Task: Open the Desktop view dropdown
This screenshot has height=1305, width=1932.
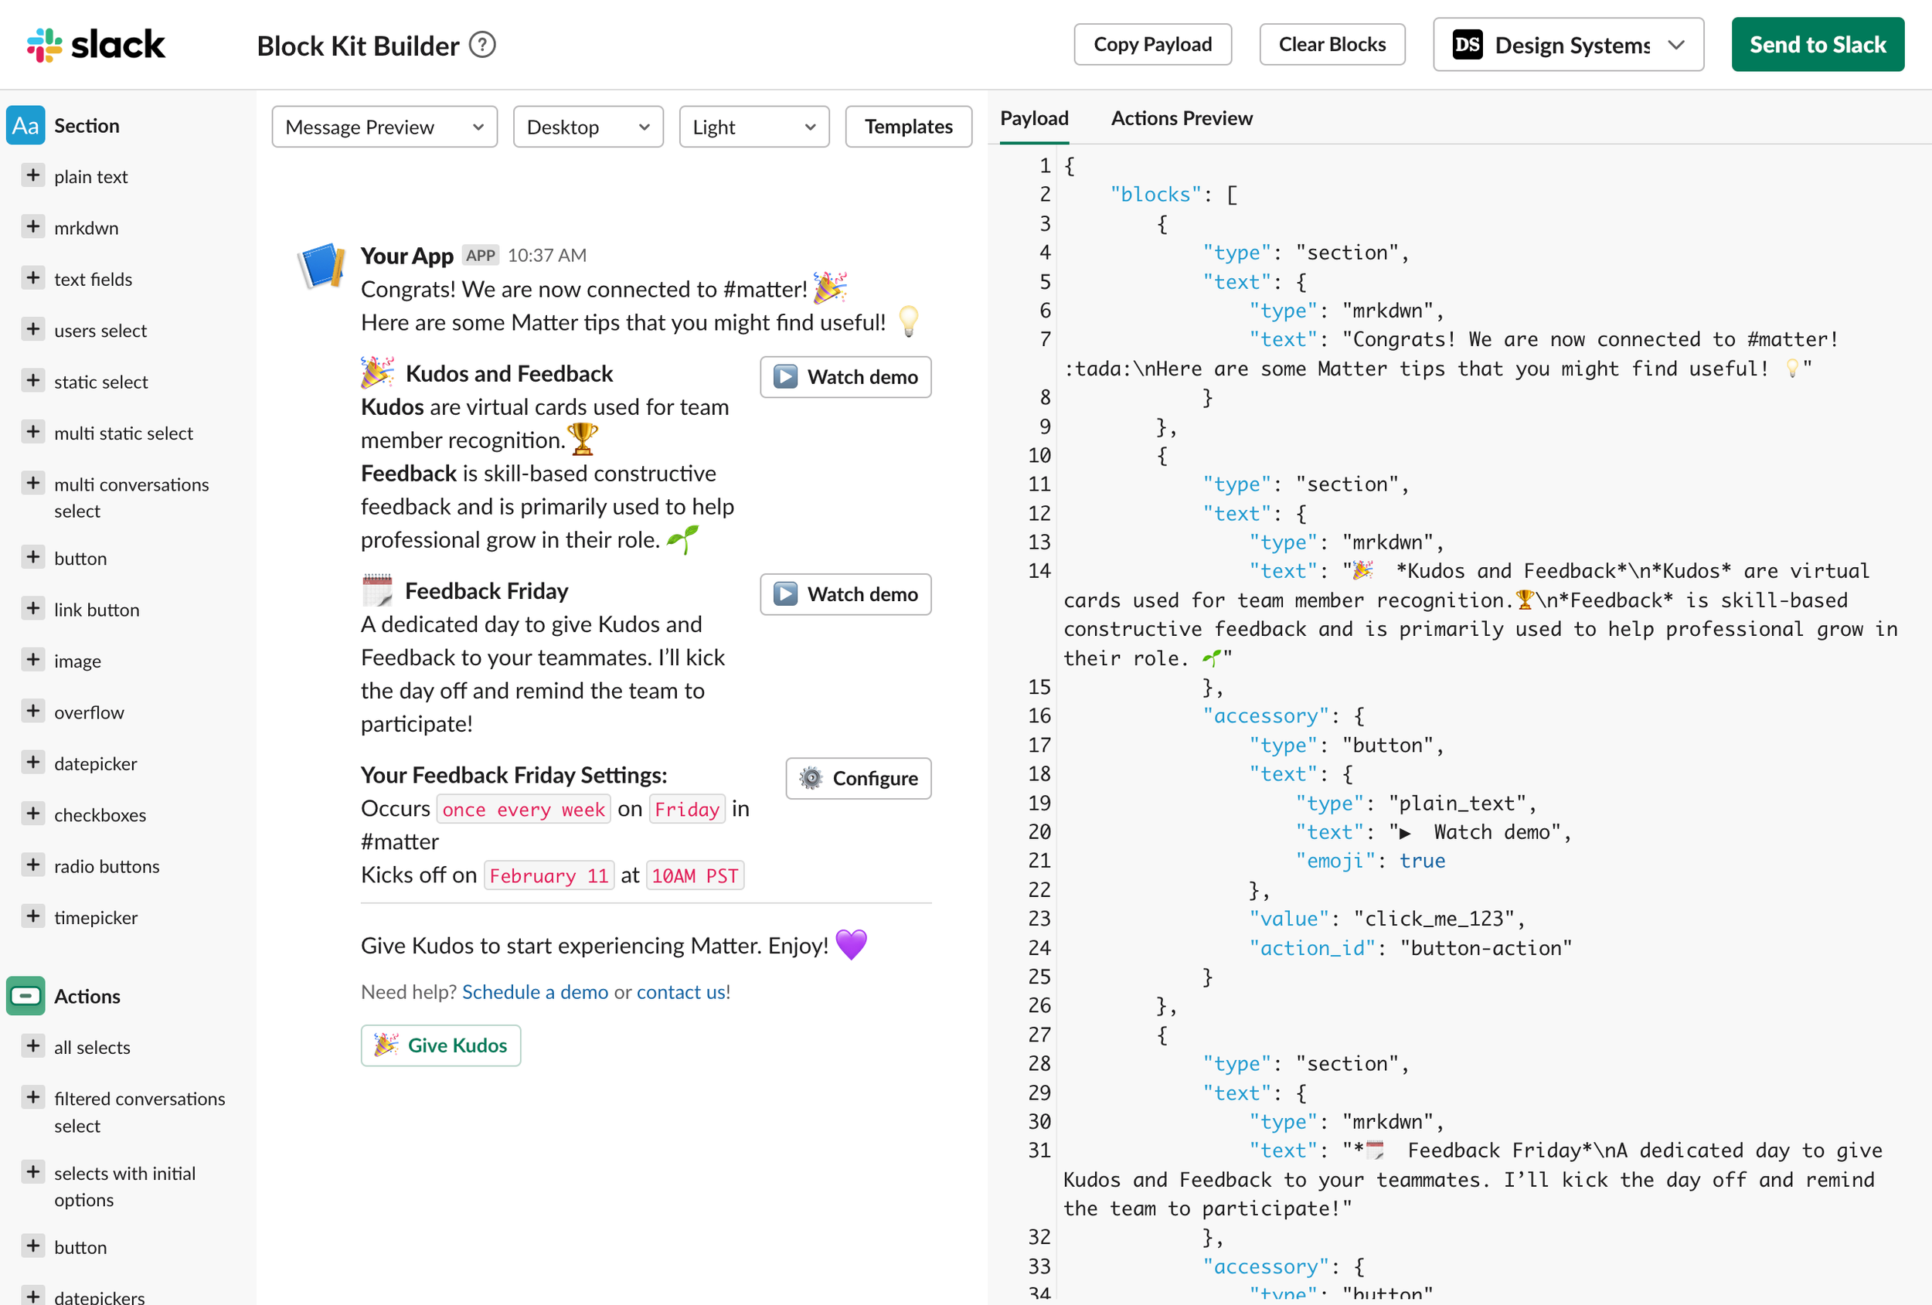Action: pos(588,127)
